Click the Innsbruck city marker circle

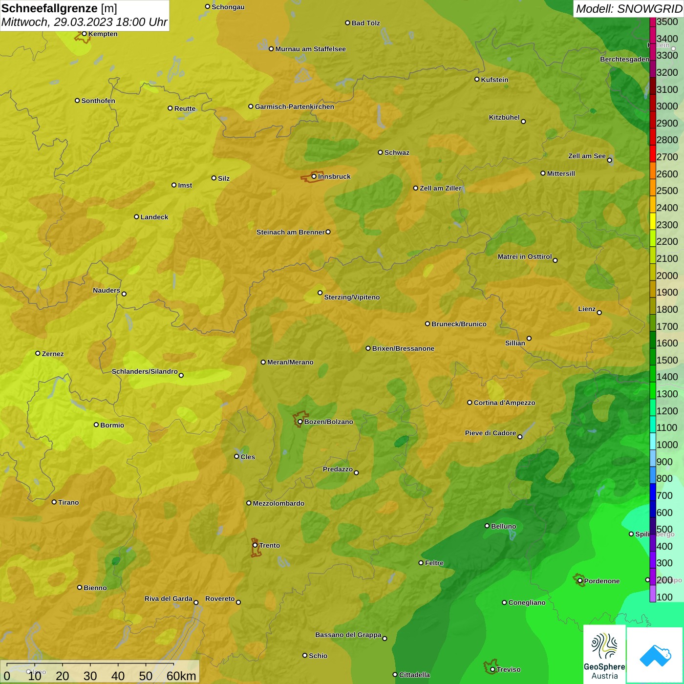314,176
